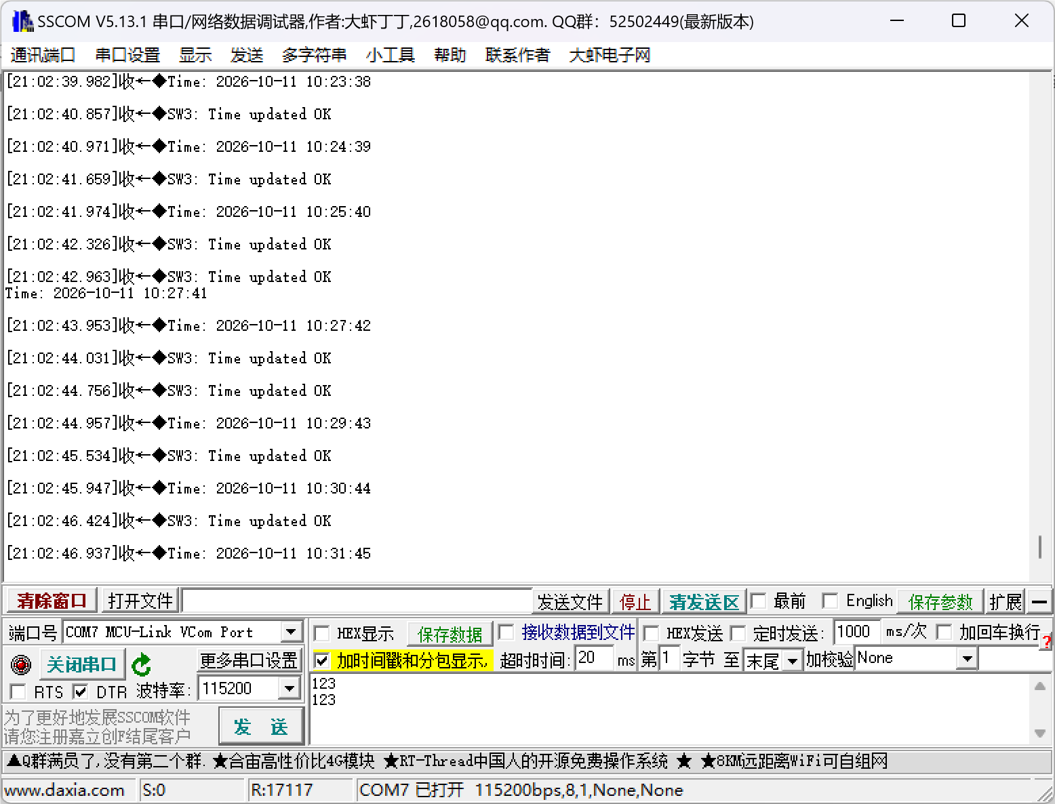The width and height of the screenshot is (1055, 804).
Task: Toggle the 最前 always-on-top checkbox
Action: 758,601
